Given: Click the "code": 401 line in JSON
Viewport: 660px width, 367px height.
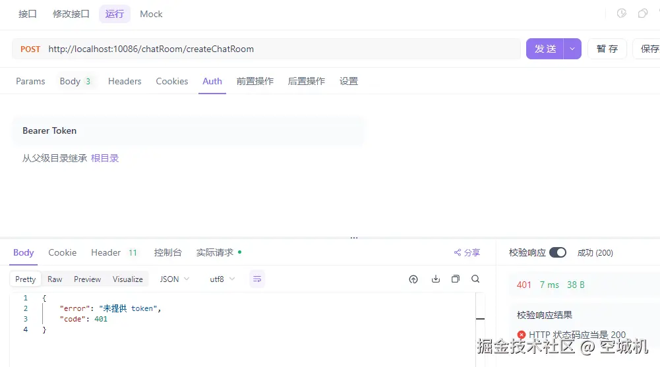Looking at the screenshot, I should (x=83, y=319).
